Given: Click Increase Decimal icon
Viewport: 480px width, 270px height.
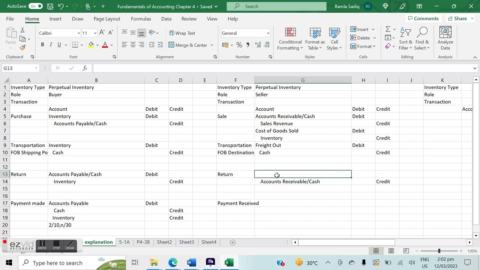Looking at the screenshot, I should (x=258, y=45).
